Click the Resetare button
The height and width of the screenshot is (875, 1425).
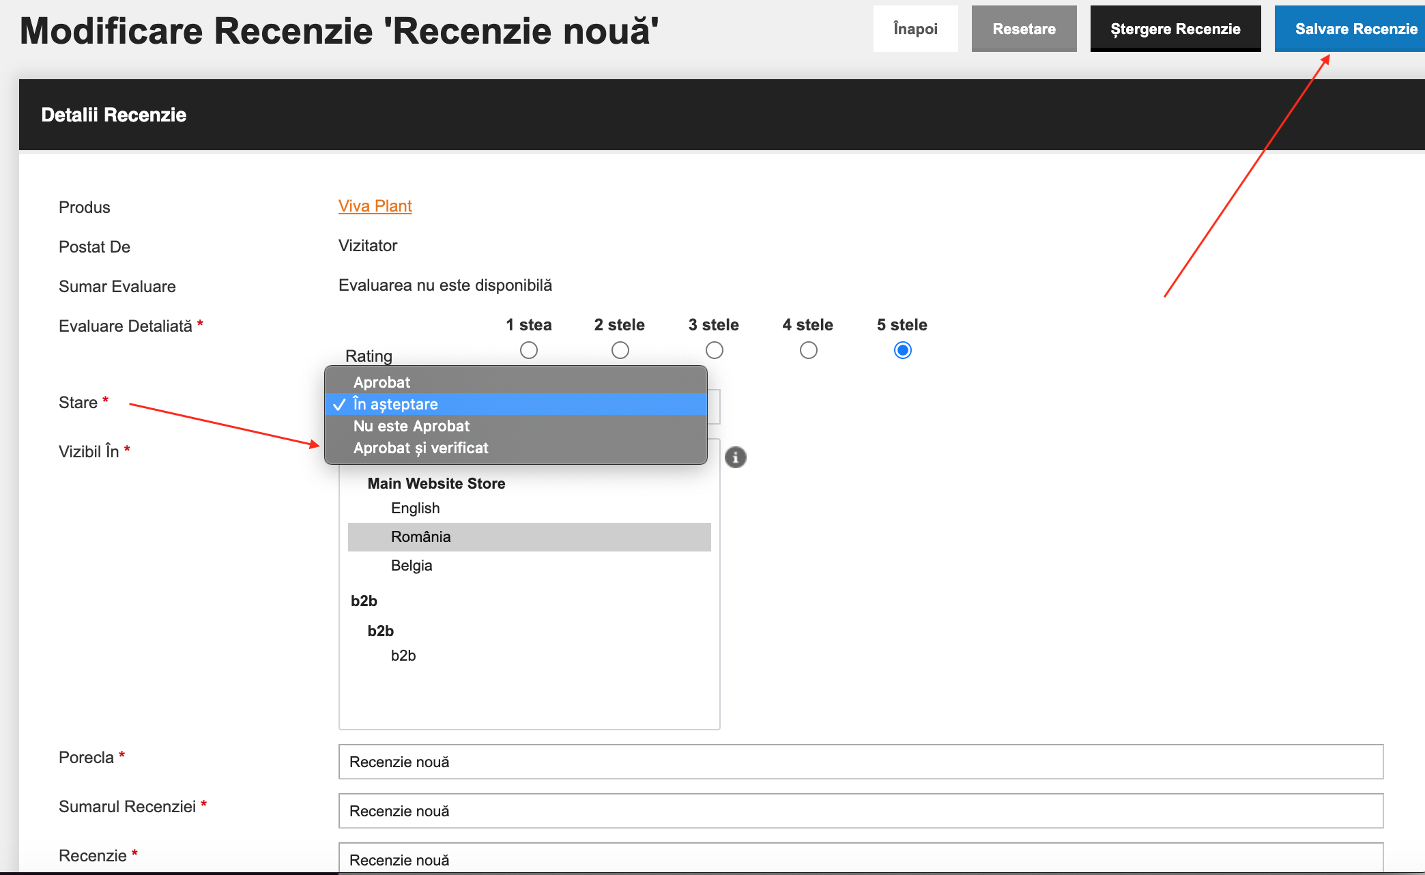pos(1024,29)
